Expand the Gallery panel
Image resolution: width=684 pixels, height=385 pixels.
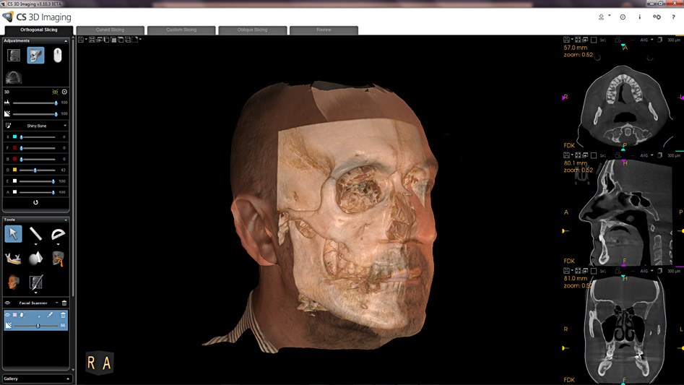tap(68, 379)
